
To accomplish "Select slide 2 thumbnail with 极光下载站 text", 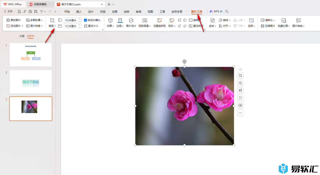I will [x=31, y=82].
